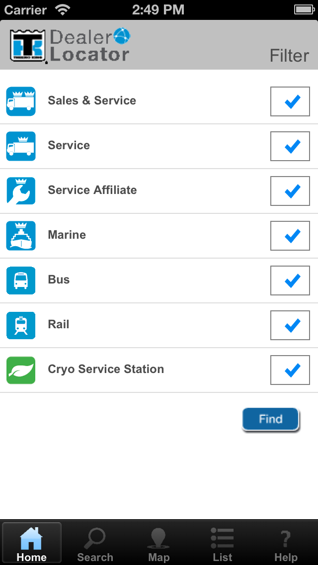The image size is (318, 565).
Task: Click the Rail train icon
Action: coord(21,325)
